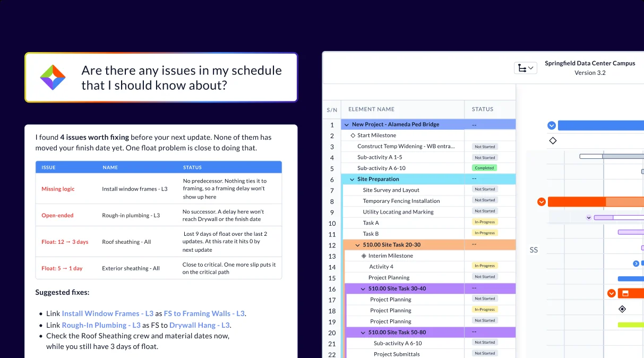Click In-Progress badge on Task B row
This screenshot has width=644, height=358.
[x=484, y=233]
